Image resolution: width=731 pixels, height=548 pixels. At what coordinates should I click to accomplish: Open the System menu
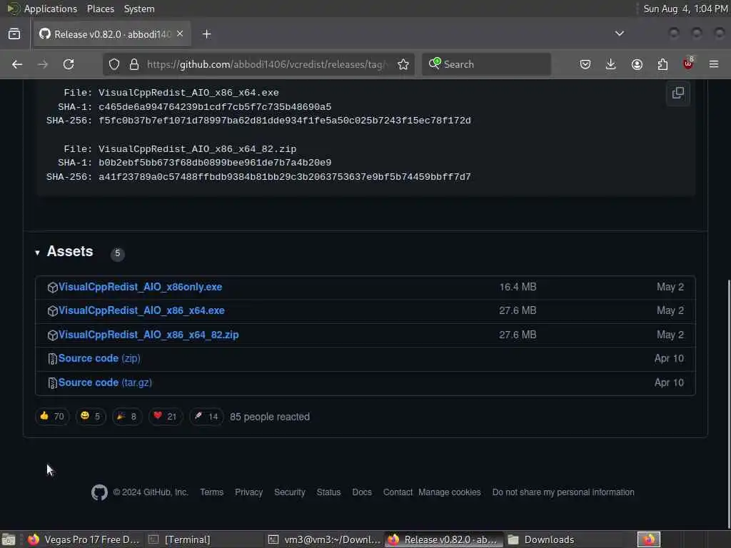click(139, 9)
